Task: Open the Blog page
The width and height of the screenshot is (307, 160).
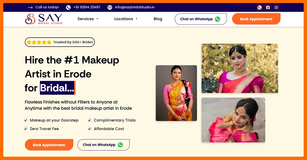Action: 158,19
